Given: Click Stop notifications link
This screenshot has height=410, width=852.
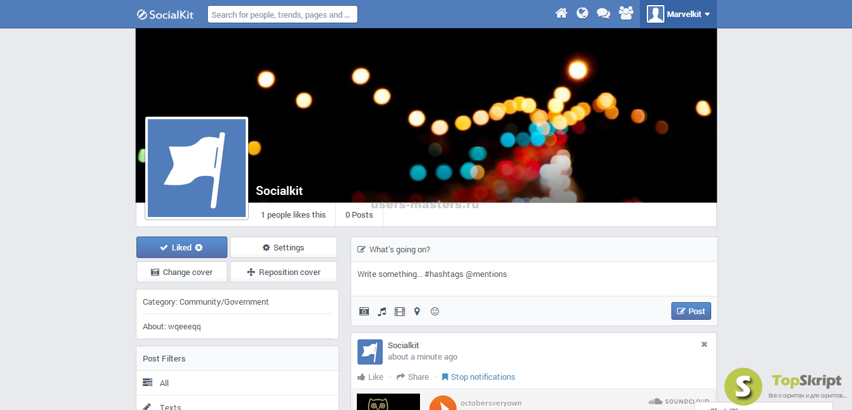Looking at the screenshot, I should pos(478,377).
